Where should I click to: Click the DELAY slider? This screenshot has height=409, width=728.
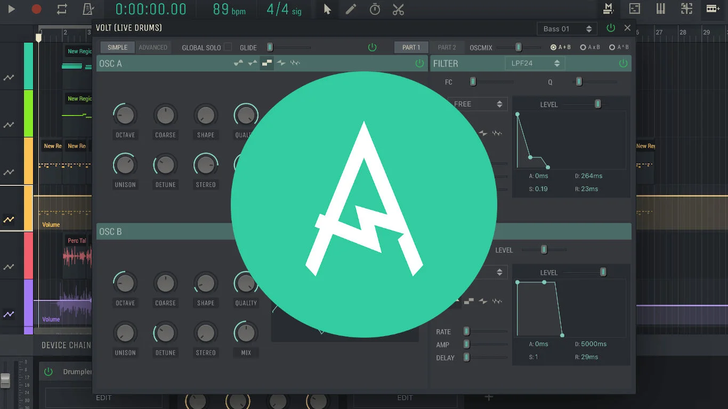[485, 357]
